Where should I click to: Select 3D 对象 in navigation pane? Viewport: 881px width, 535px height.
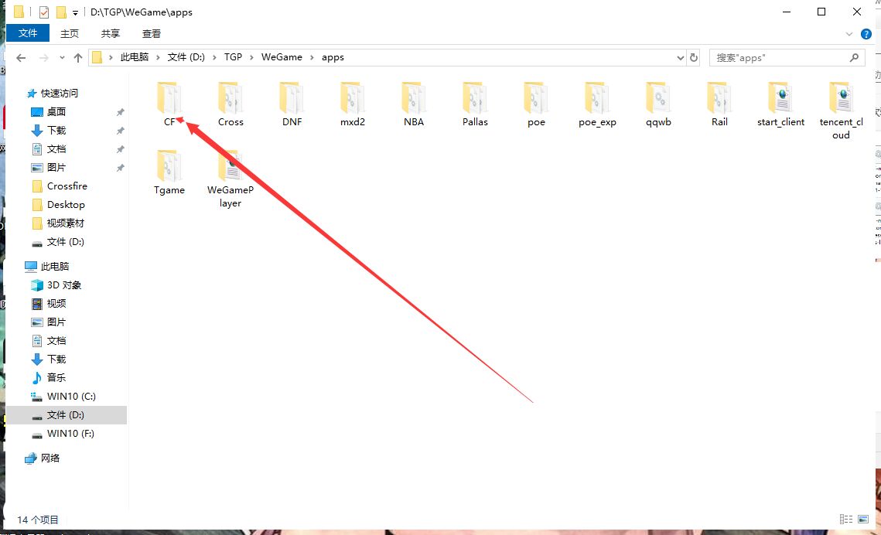[64, 285]
